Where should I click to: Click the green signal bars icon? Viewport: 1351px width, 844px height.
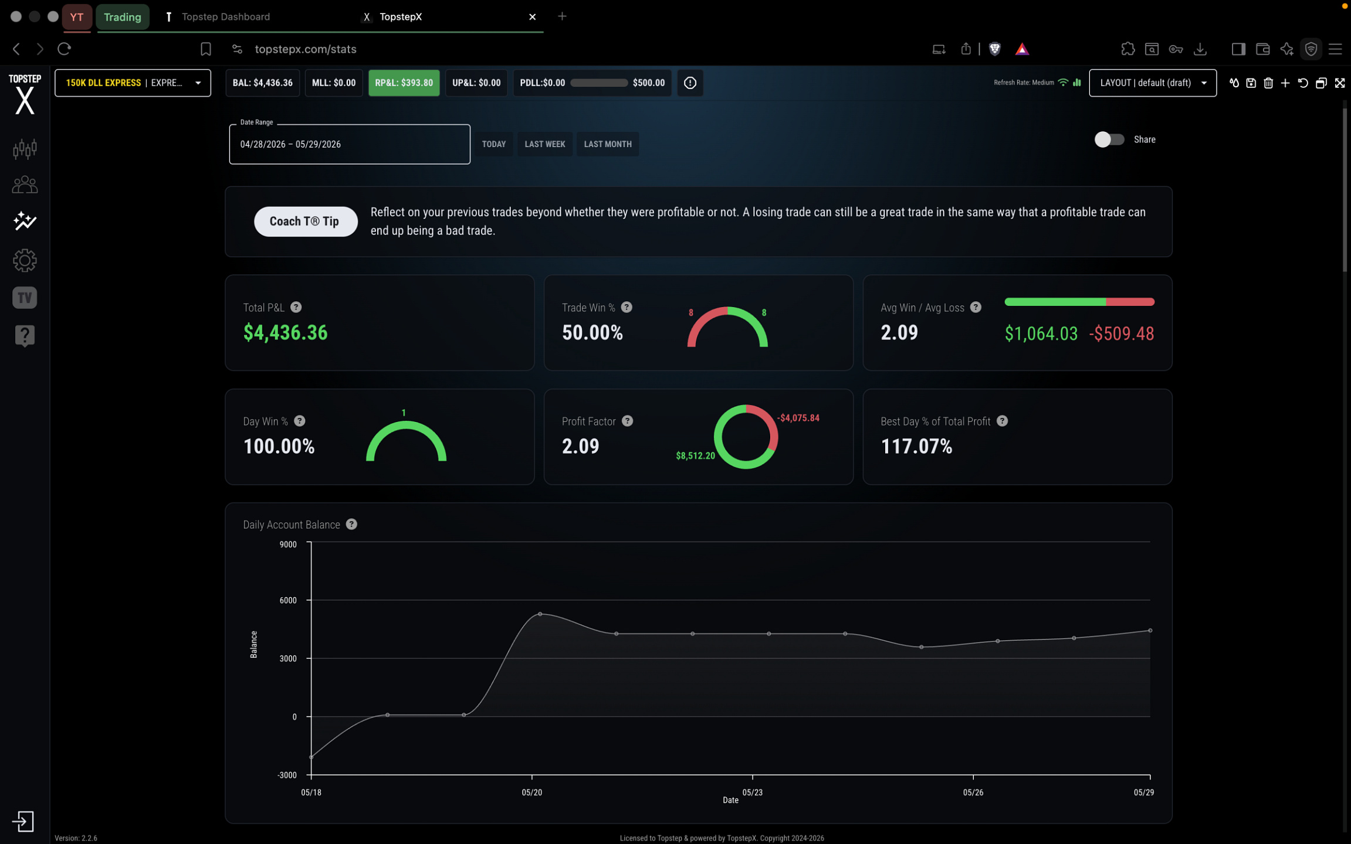tap(1077, 83)
